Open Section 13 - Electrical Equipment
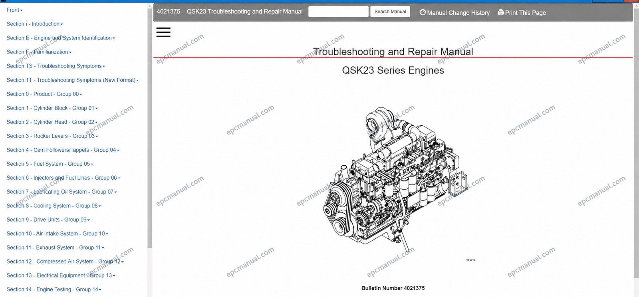This screenshot has width=639, height=297. tap(61, 275)
